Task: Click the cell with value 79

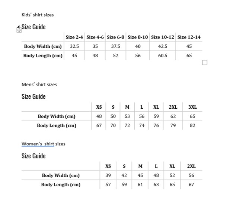Action: [173, 125]
